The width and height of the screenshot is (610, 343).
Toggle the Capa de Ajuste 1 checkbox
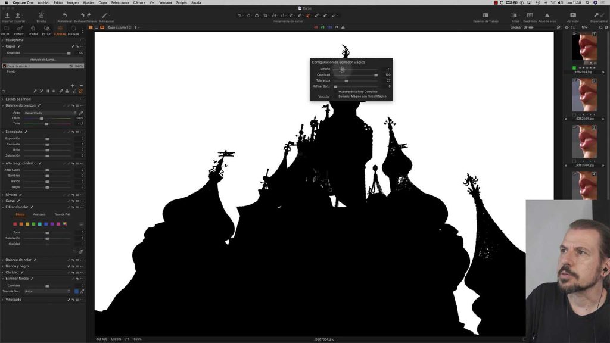click(x=5, y=66)
